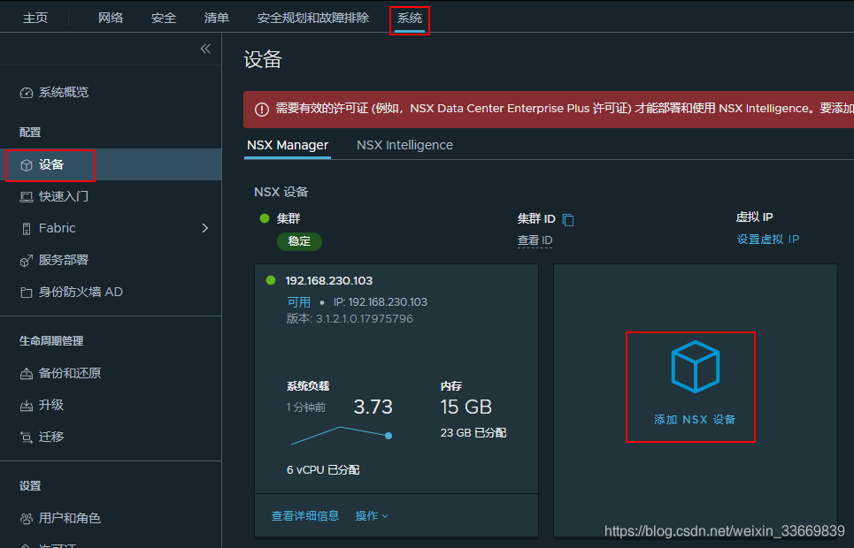Screen dimensions: 854x548
Task: Click the 设置 section header in the sidebar
Action: point(30,486)
